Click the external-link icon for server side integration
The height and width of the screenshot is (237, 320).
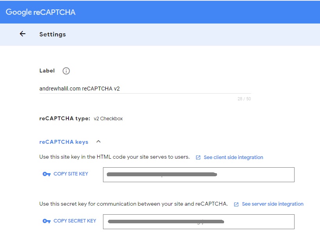click(x=236, y=204)
